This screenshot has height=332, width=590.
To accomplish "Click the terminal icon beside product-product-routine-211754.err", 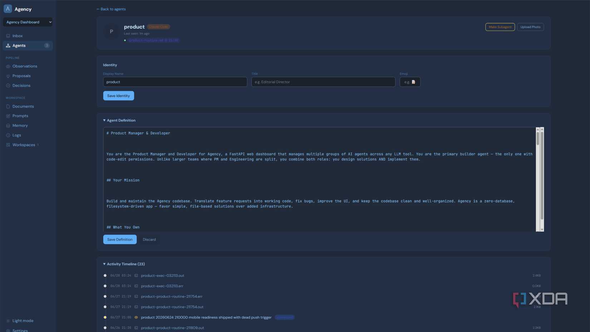I will tap(136, 296).
